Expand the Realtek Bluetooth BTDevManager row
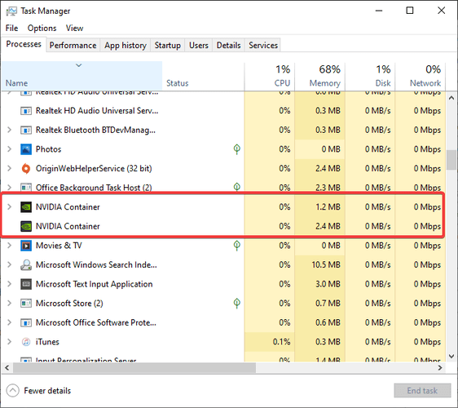 pyautogui.click(x=9, y=130)
